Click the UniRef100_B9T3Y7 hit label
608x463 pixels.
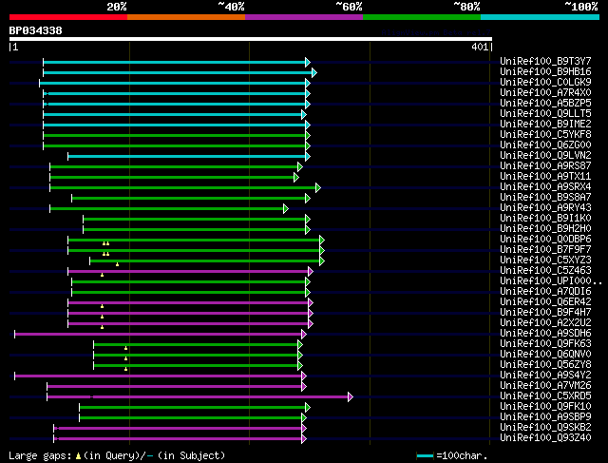[545, 61]
